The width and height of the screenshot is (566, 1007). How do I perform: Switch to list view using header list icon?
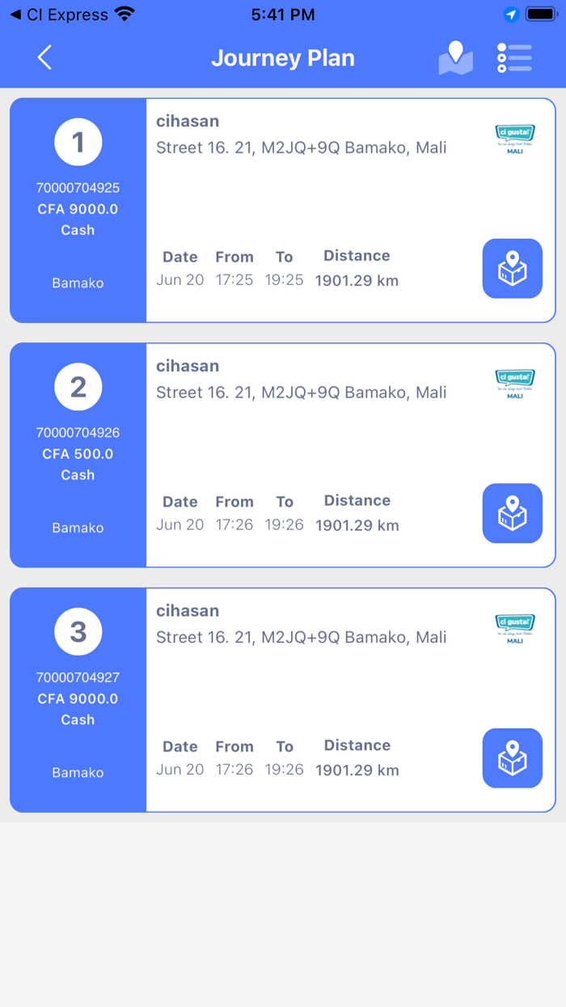[514, 57]
